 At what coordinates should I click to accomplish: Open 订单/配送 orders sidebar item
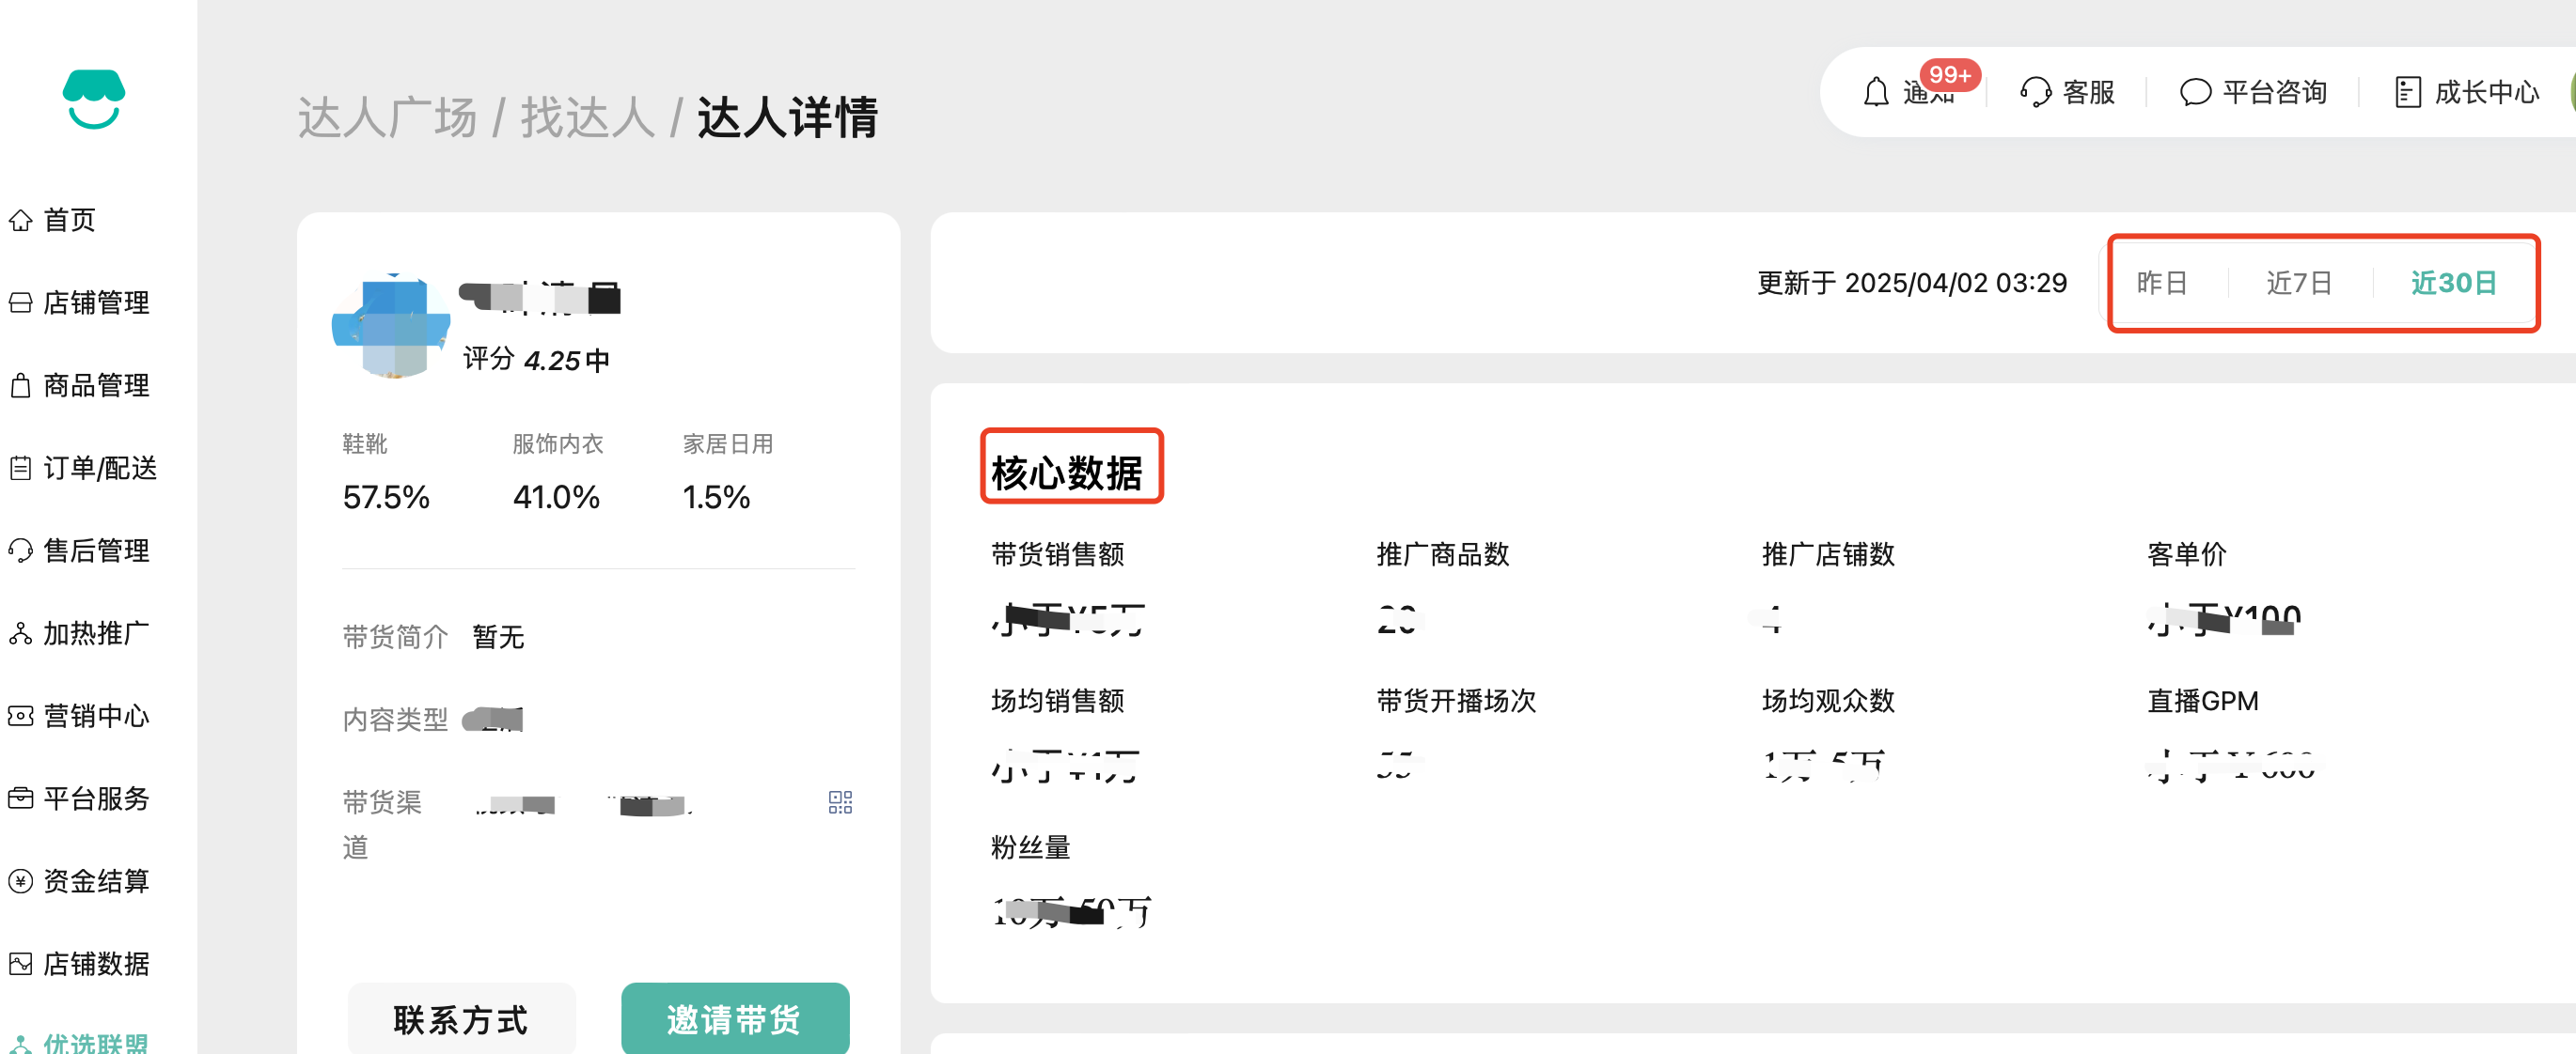tap(99, 468)
